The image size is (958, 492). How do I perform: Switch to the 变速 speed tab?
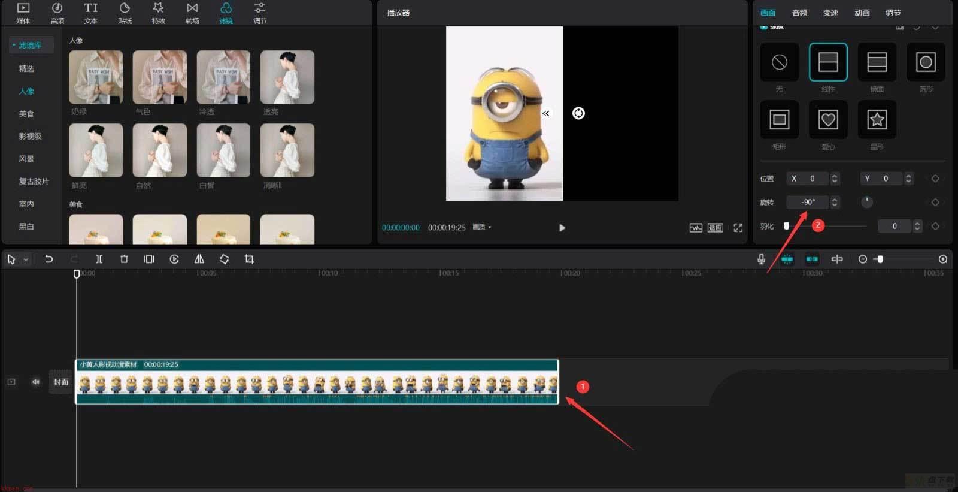coord(830,13)
